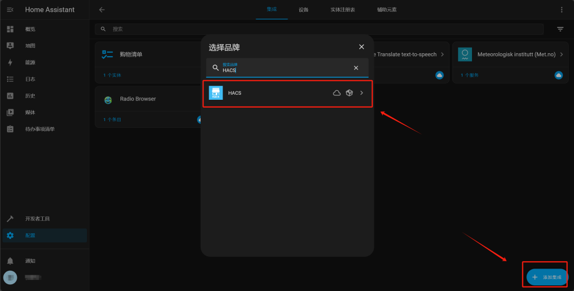
Task: Click the 添加集成 button
Action: [547, 277]
